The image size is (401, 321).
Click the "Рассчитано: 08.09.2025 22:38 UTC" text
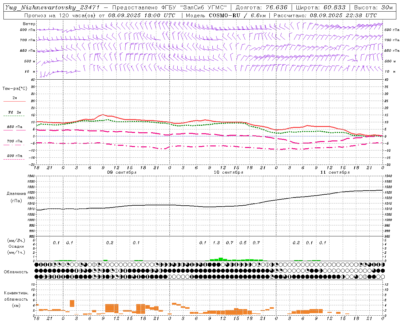click(325, 15)
